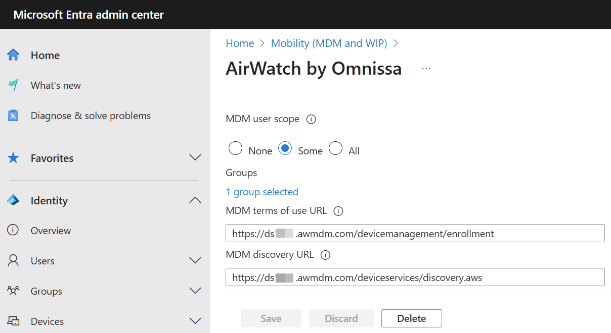This screenshot has height=333, width=611.
Task: Expand the Users menu chevron
Action: (x=195, y=261)
